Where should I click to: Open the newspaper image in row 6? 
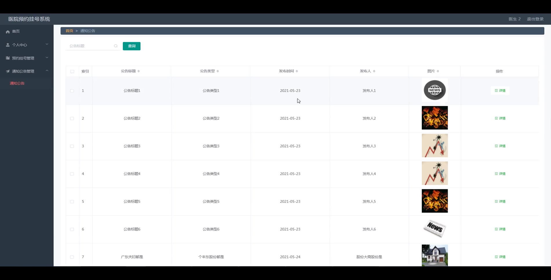click(x=435, y=229)
